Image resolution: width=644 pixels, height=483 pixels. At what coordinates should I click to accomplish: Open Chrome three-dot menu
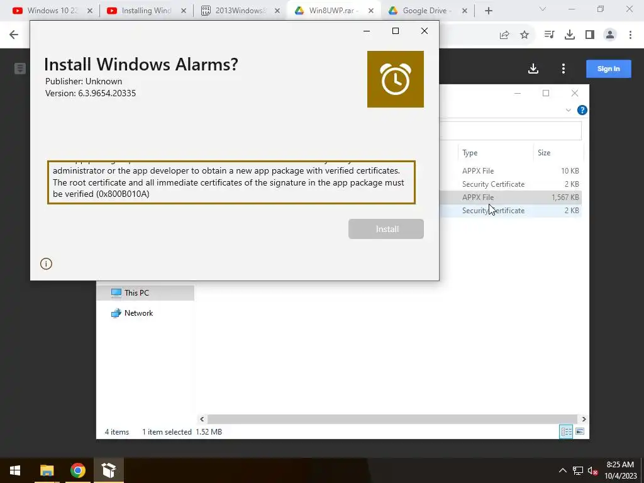630,35
